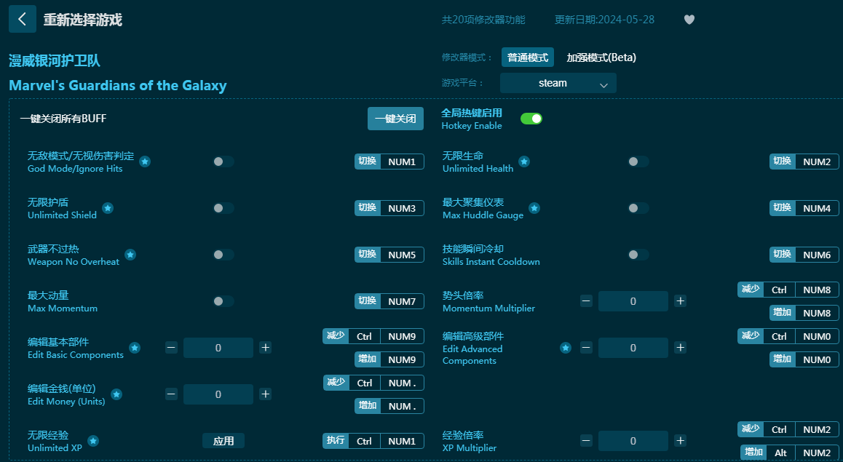The height and width of the screenshot is (462, 843).
Task: Click 切换 NUM1 hotkey for God Mode
Action: pos(389,162)
